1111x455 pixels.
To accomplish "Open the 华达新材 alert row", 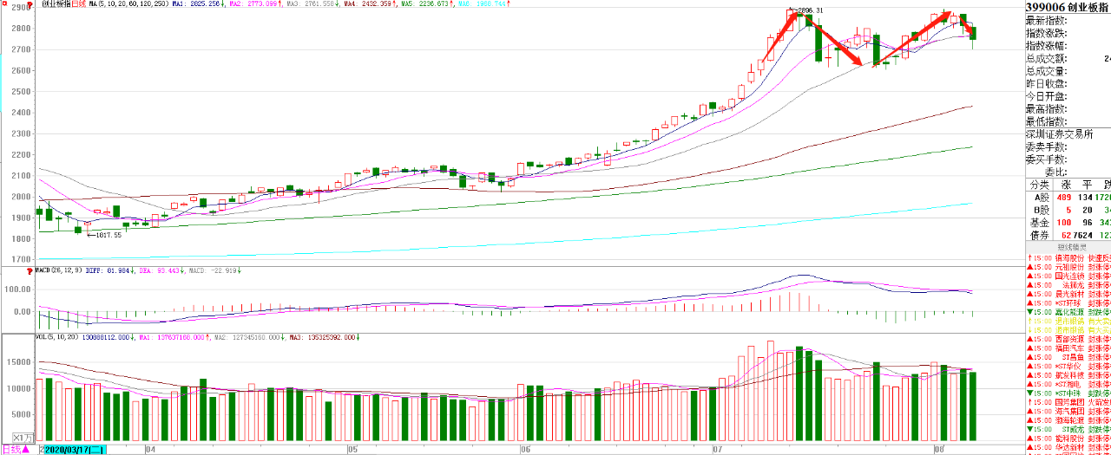I will click(1068, 447).
